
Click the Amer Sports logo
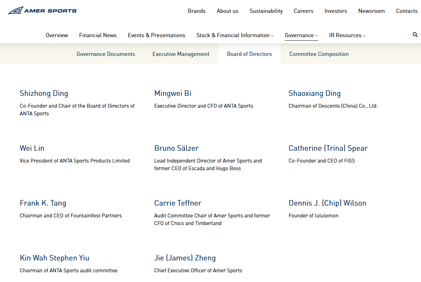(x=42, y=11)
